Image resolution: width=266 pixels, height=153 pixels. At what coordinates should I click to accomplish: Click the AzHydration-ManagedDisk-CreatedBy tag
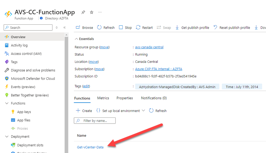(x=177, y=87)
